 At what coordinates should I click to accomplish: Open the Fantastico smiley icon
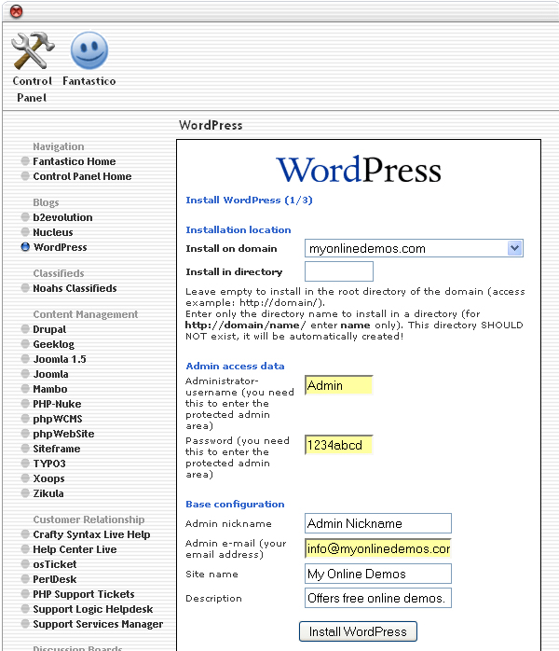89,50
